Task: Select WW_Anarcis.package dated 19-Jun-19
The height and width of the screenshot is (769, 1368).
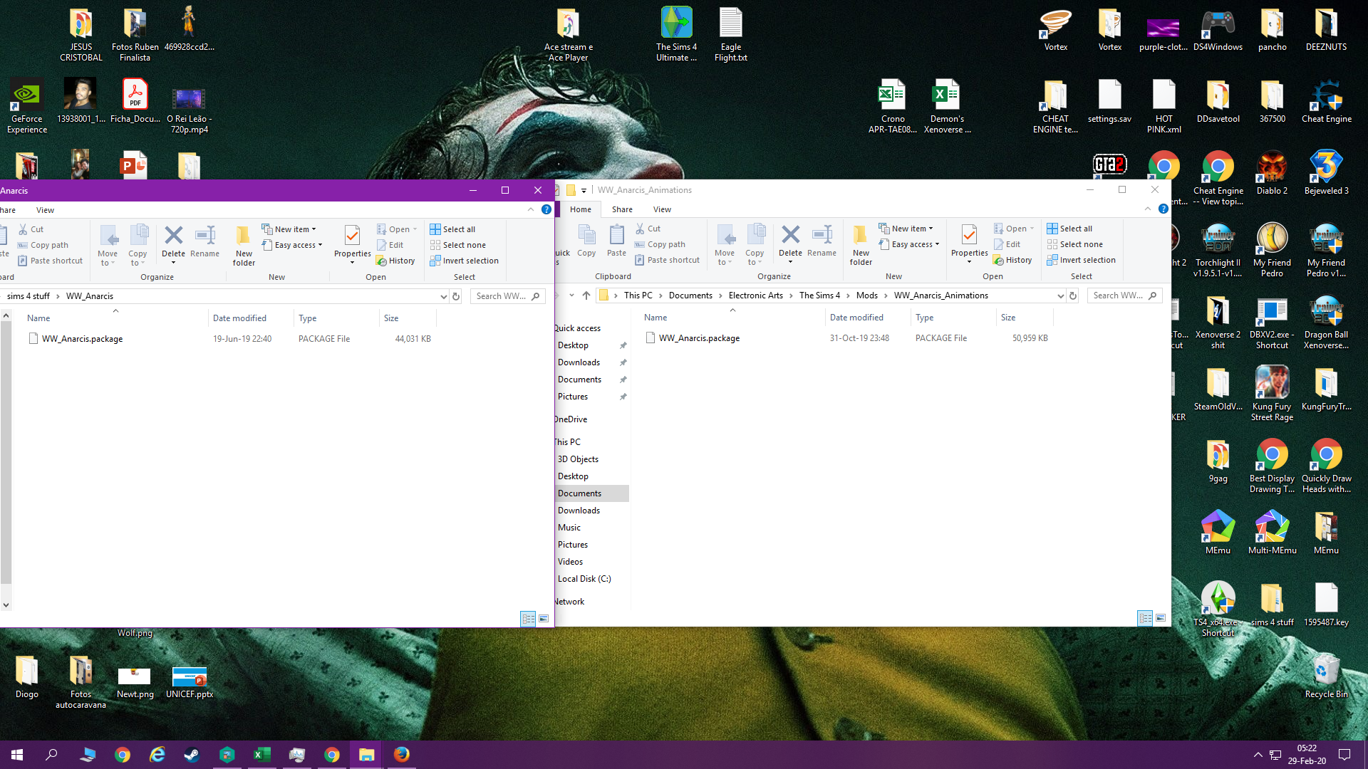Action: coord(230,339)
